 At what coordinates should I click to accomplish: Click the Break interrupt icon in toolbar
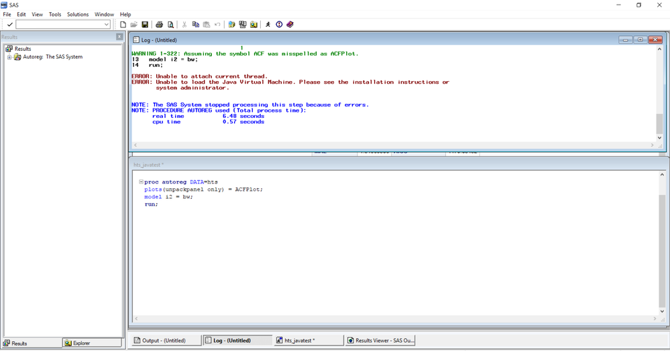coord(279,25)
